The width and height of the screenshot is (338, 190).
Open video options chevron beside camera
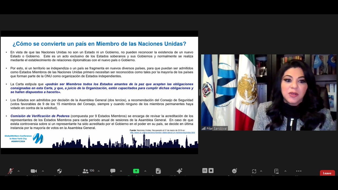pyautogui.click(x=43, y=171)
